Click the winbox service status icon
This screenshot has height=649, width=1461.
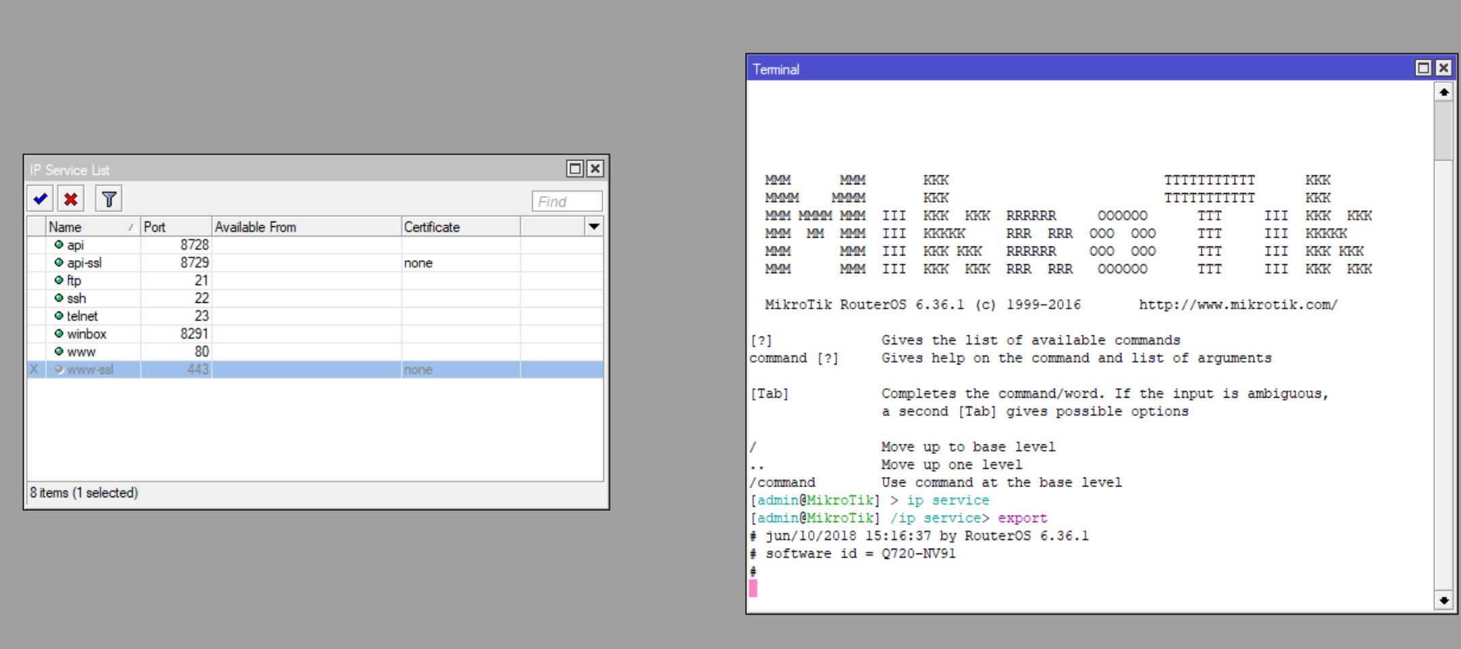click(59, 333)
